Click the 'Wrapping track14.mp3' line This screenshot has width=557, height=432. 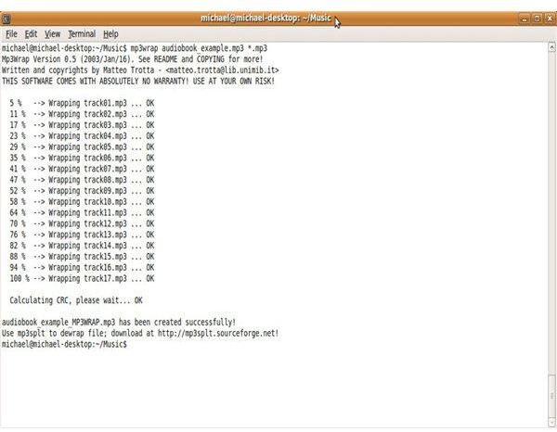tap(82, 246)
